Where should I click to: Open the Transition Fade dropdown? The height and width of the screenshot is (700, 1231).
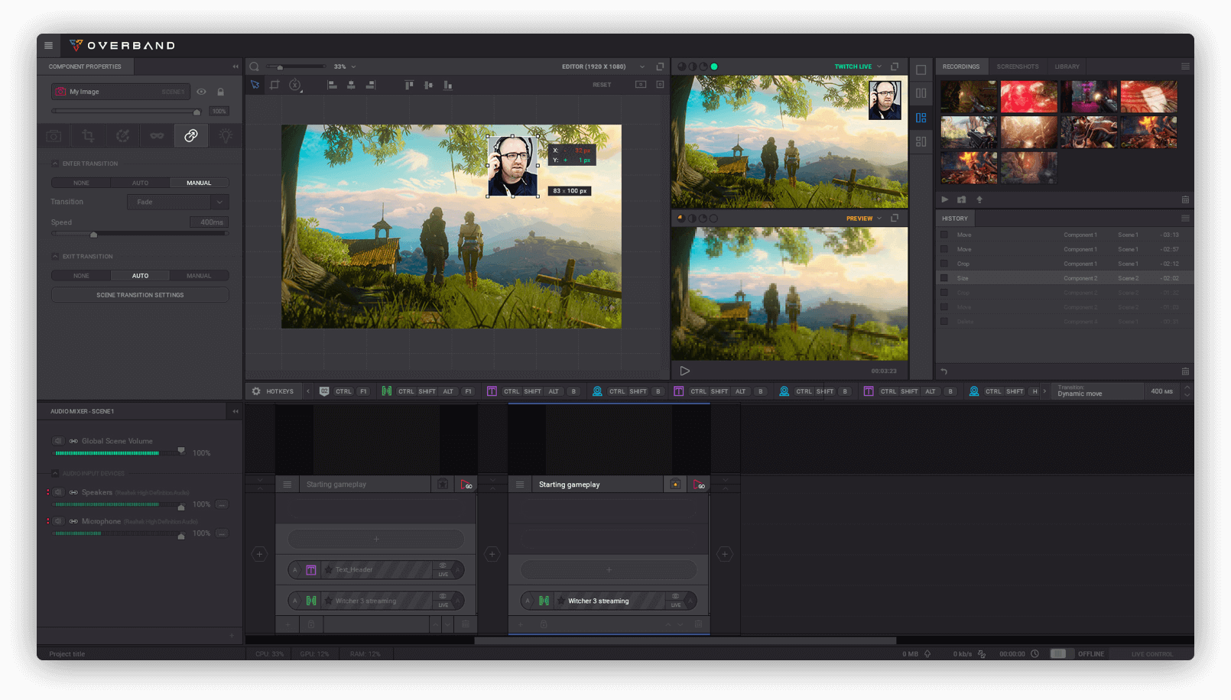(178, 203)
